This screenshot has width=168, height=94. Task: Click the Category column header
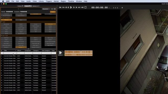tap(37, 50)
